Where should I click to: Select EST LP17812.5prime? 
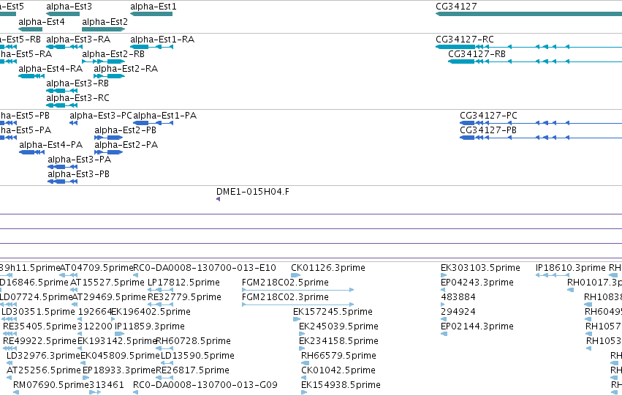[x=183, y=283]
